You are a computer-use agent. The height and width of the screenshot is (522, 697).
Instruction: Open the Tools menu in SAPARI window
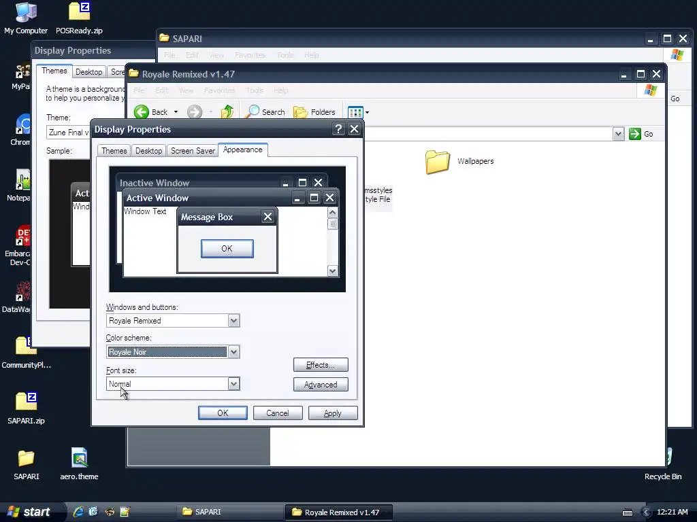[285, 55]
